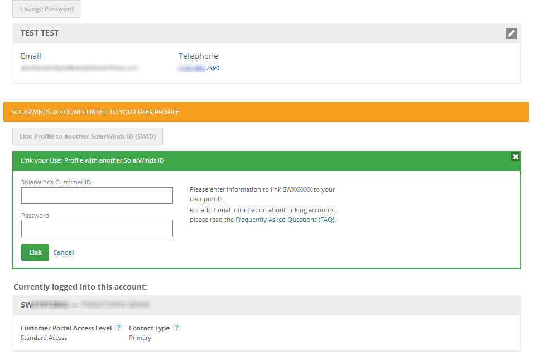Dismiss the linking panel via the X icon
The height and width of the screenshot is (356, 534).
(515, 157)
